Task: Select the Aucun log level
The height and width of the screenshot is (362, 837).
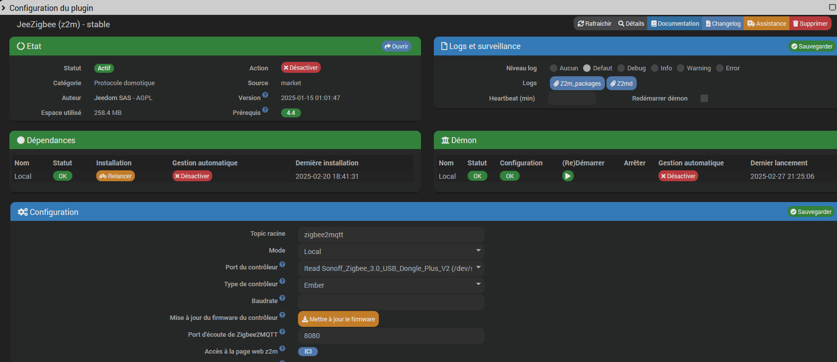Action: click(554, 68)
